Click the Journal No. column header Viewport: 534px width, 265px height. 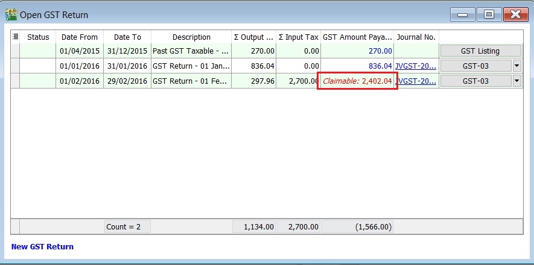point(416,37)
